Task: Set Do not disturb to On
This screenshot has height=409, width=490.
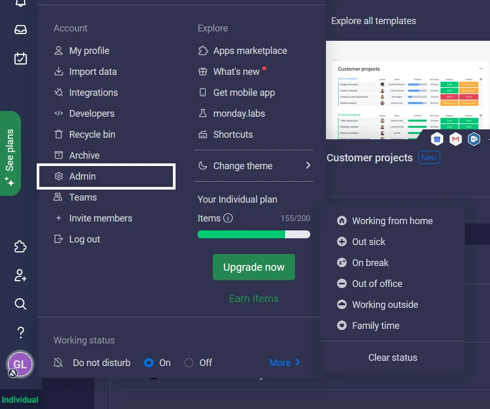Action: (x=149, y=362)
